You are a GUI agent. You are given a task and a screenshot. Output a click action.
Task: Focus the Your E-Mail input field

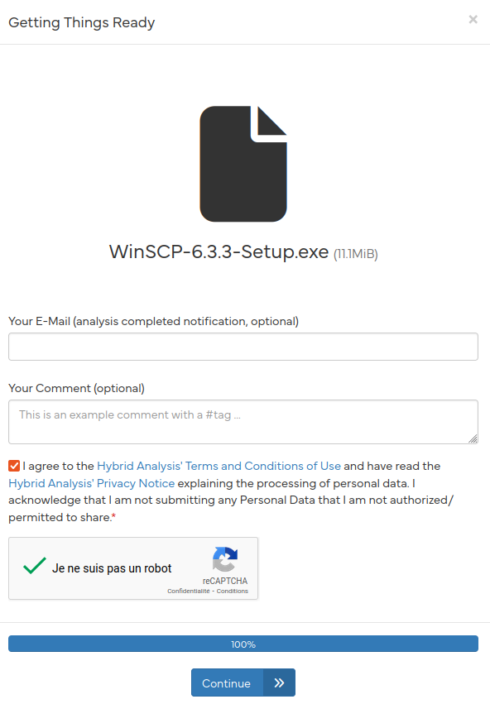click(243, 347)
